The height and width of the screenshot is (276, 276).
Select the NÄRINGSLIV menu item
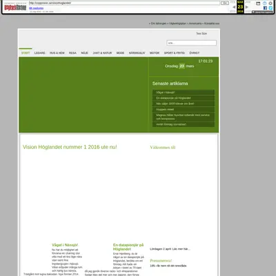137,53
